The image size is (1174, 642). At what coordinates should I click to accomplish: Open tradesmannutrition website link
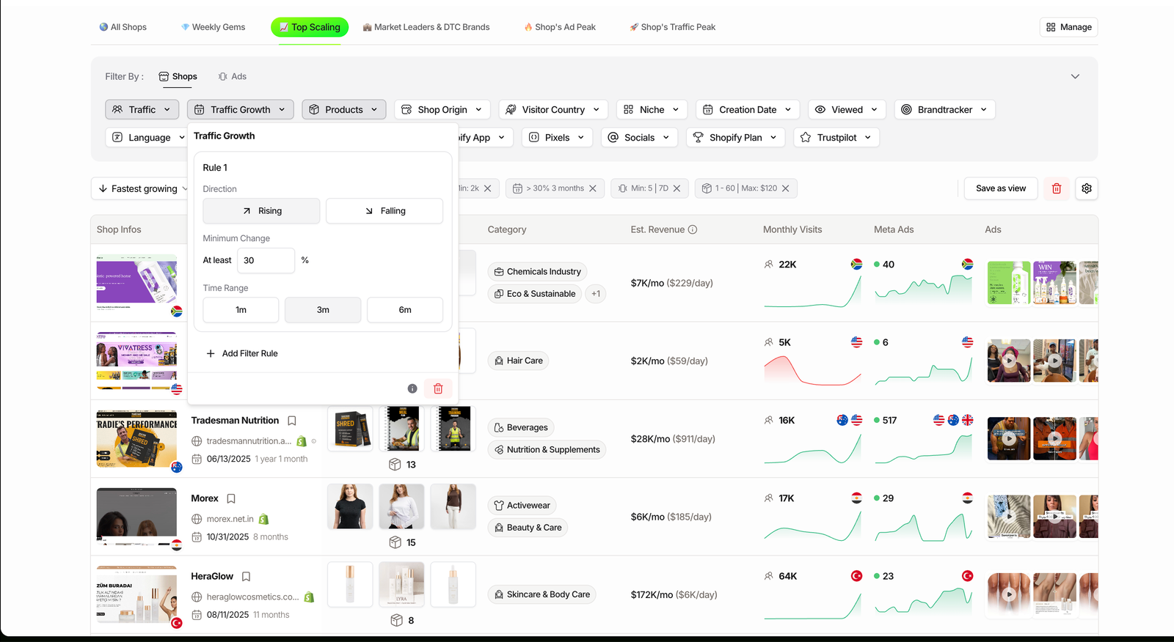249,441
